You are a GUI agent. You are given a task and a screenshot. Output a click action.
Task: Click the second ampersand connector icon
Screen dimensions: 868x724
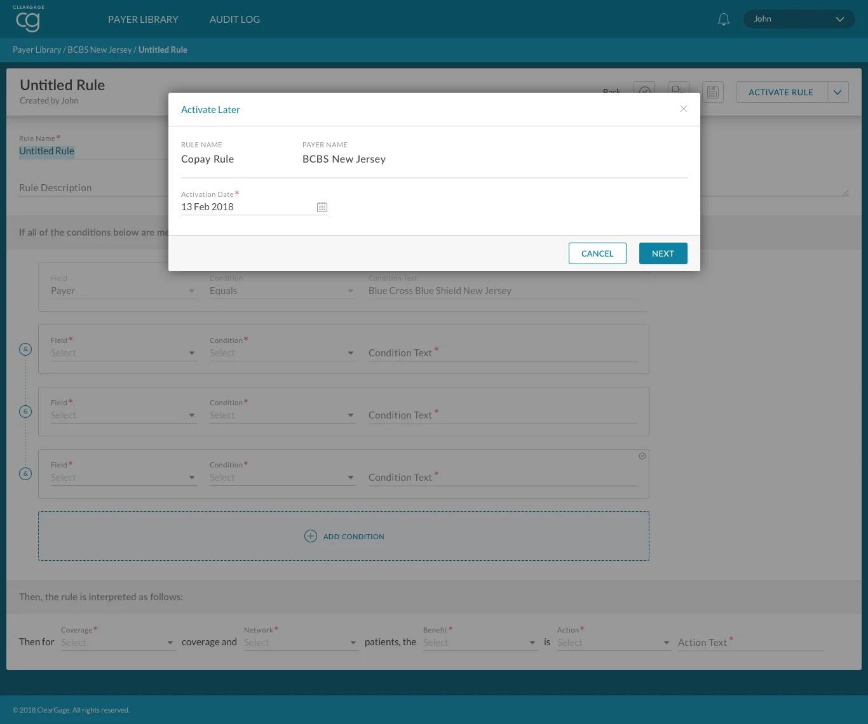25,412
